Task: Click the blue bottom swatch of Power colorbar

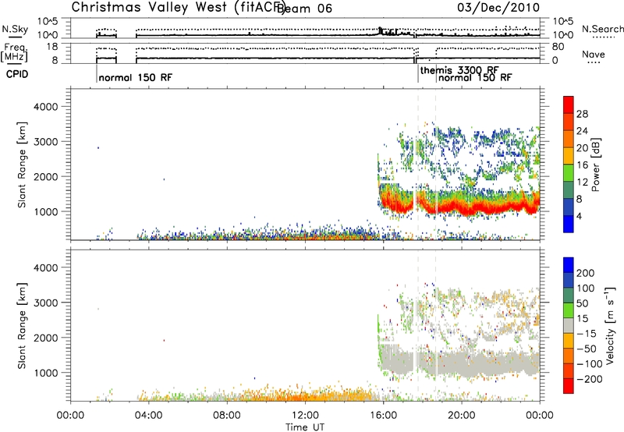Action: coord(569,224)
